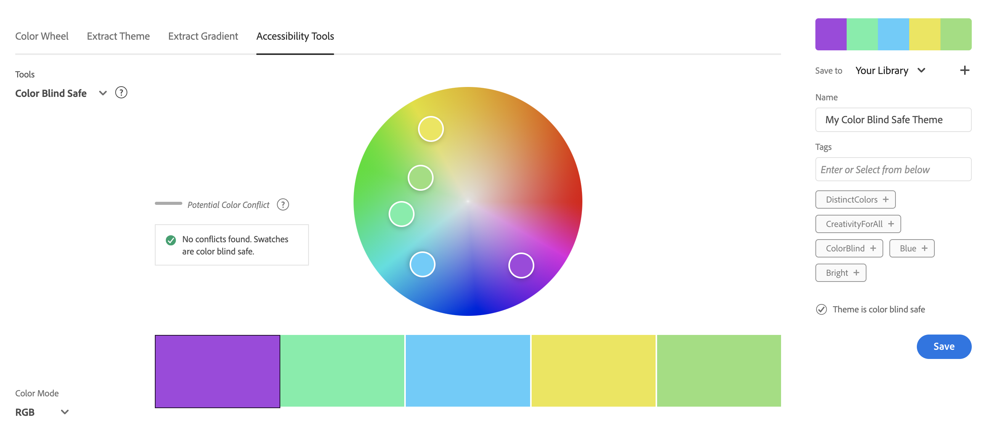Switch to the Color Wheel tab
987x428 pixels.
[42, 36]
